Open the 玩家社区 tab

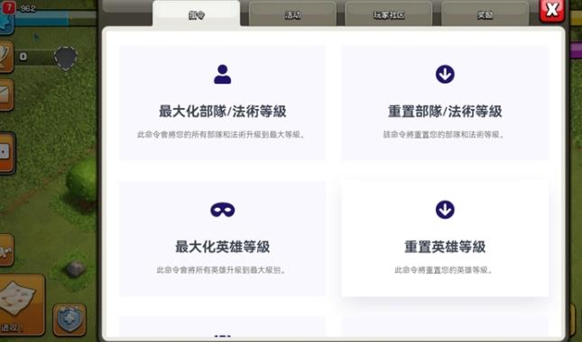pyautogui.click(x=389, y=14)
